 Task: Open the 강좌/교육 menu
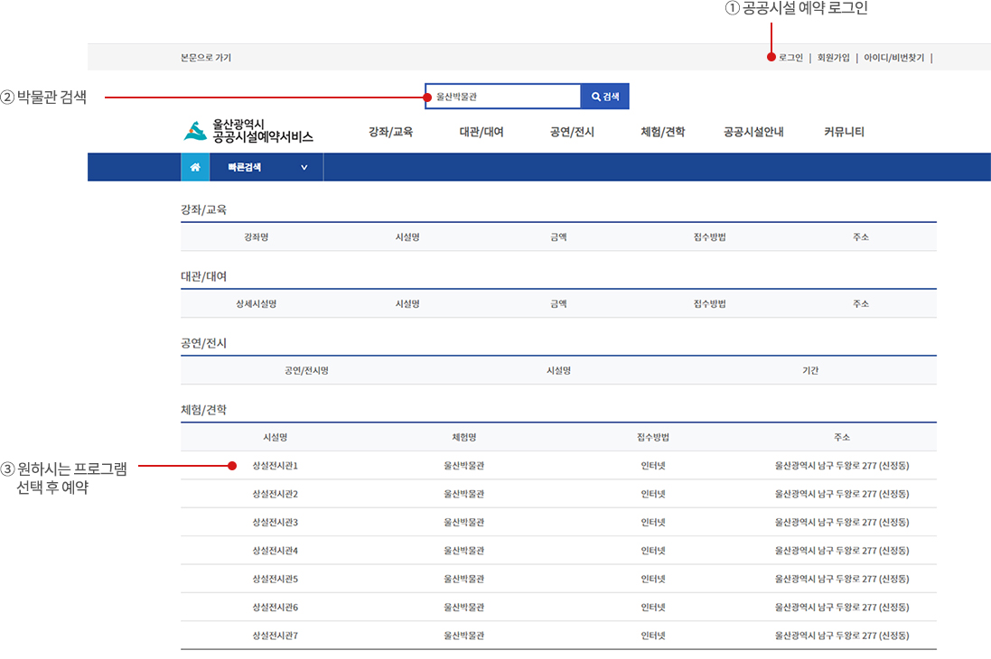point(390,132)
